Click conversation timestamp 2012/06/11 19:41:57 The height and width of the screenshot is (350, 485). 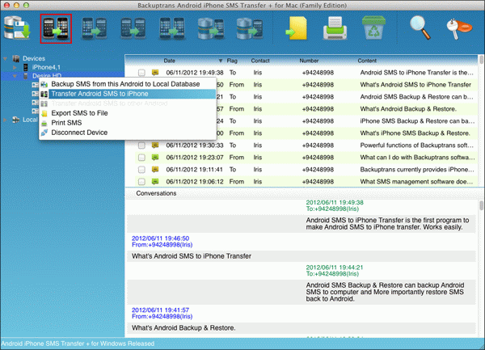pyautogui.click(x=160, y=310)
